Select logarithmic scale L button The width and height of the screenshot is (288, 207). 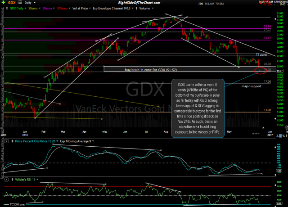[280, 136]
